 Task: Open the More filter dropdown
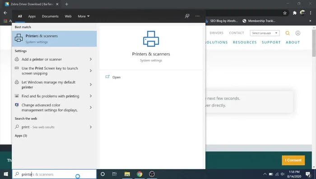[84, 16]
